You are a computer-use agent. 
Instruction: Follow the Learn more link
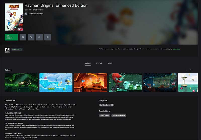[176, 49]
